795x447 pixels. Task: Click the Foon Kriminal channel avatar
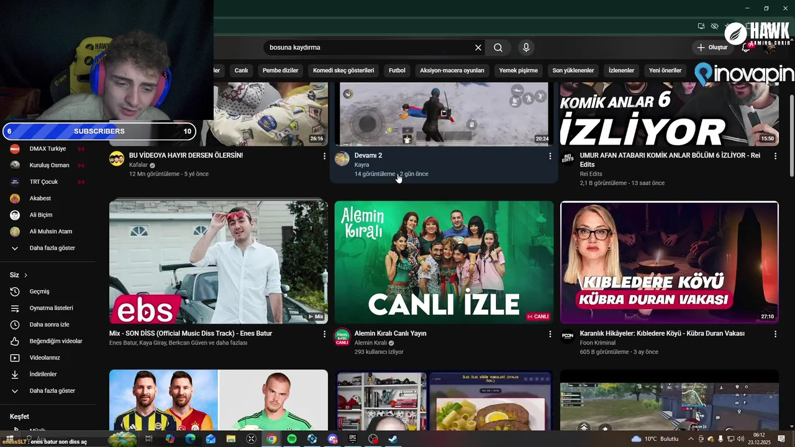[x=568, y=336]
